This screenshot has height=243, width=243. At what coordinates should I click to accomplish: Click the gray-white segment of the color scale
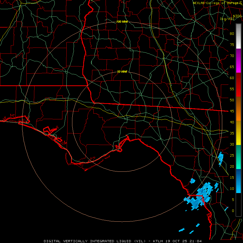(238, 36)
